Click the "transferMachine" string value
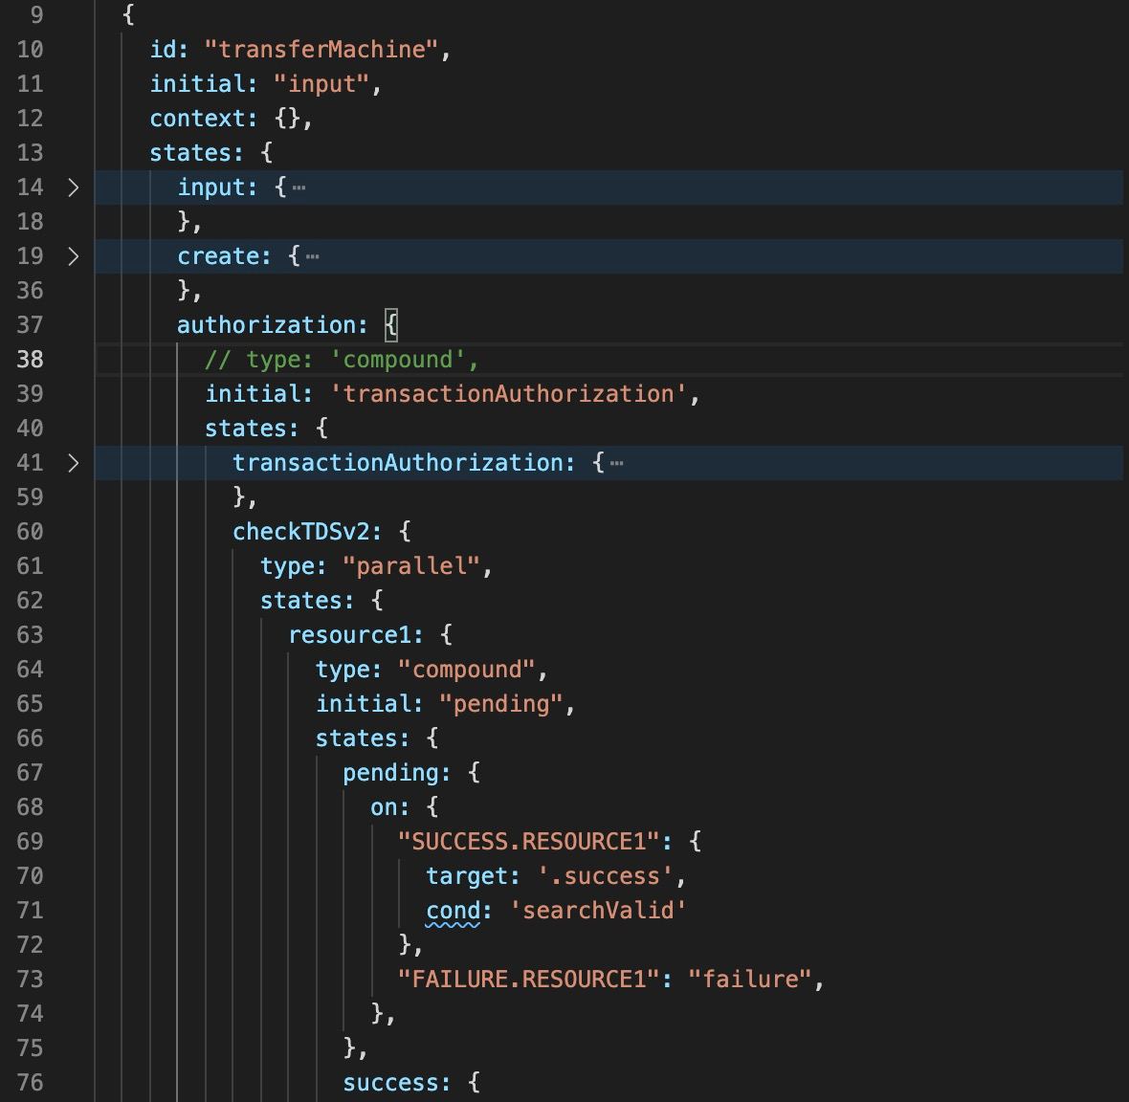Image resolution: width=1129 pixels, height=1102 pixels. tap(321, 50)
